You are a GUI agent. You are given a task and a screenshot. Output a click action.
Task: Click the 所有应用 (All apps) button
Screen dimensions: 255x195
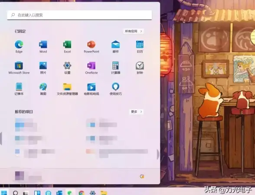click(x=134, y=31)
